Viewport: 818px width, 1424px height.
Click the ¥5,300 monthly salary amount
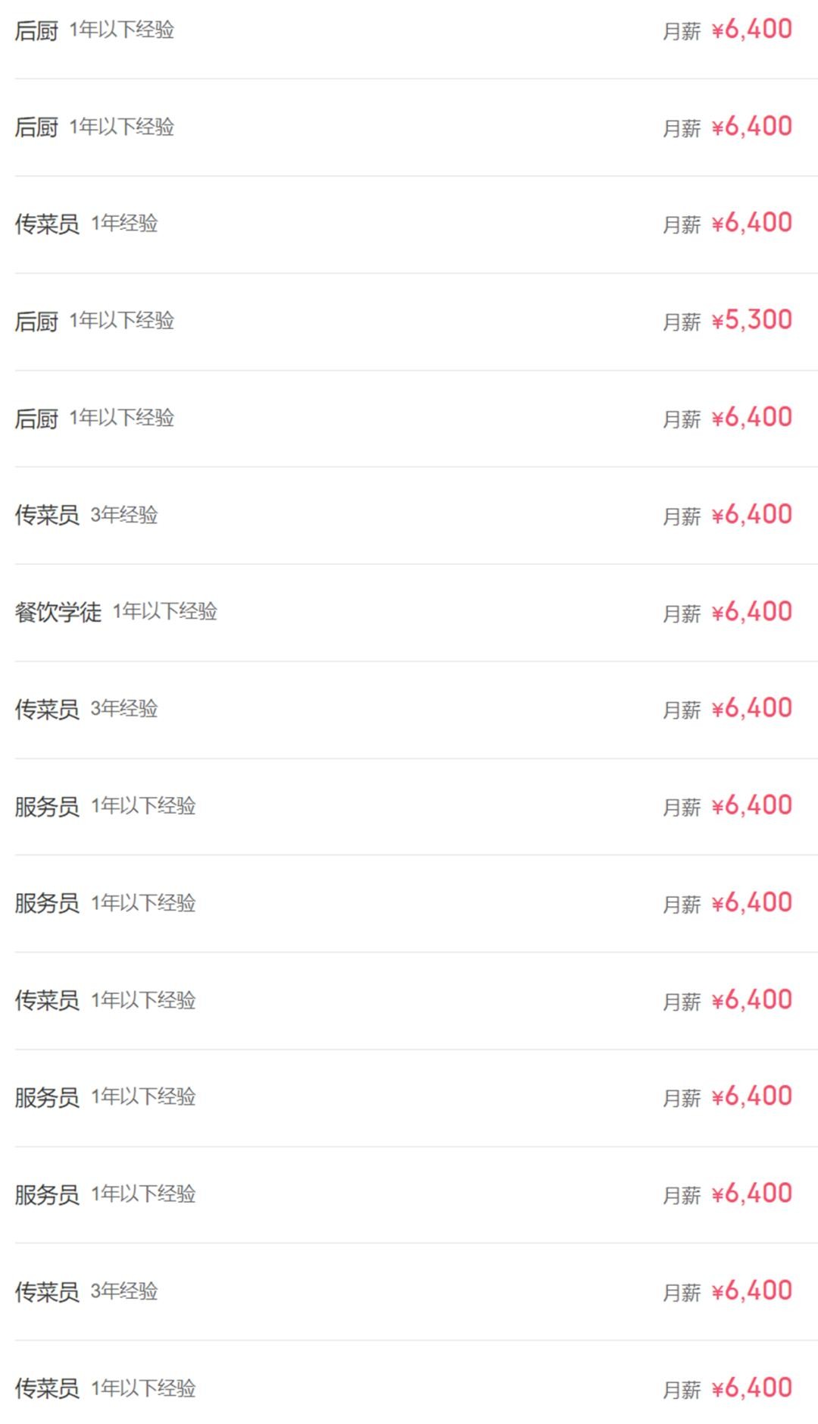tap(751, 320)
